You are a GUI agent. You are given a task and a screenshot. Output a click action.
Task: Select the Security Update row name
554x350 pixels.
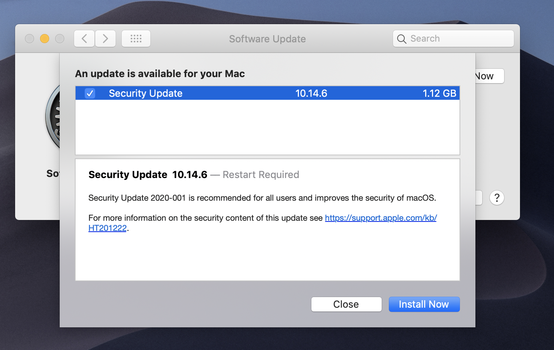145,93
